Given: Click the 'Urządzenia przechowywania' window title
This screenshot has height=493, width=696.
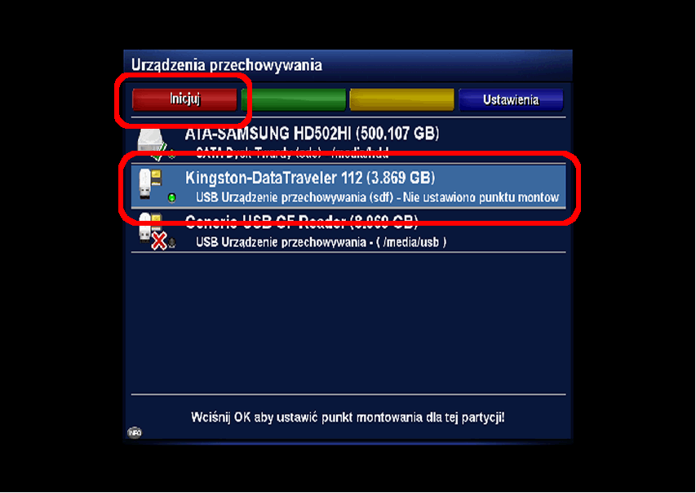Looking at the screenshot, I should [x=226, y=65].
